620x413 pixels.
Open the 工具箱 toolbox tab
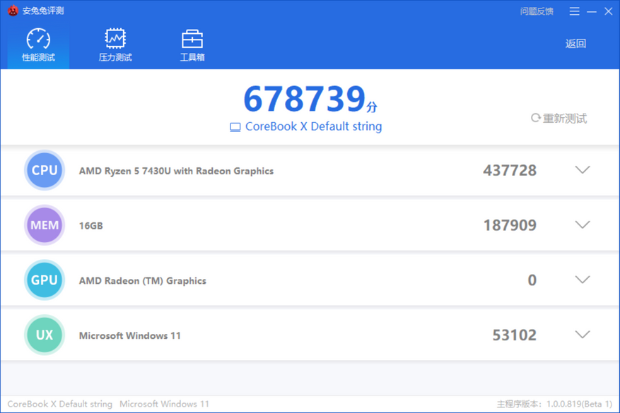pyautogui.click(x=192, y=45)
